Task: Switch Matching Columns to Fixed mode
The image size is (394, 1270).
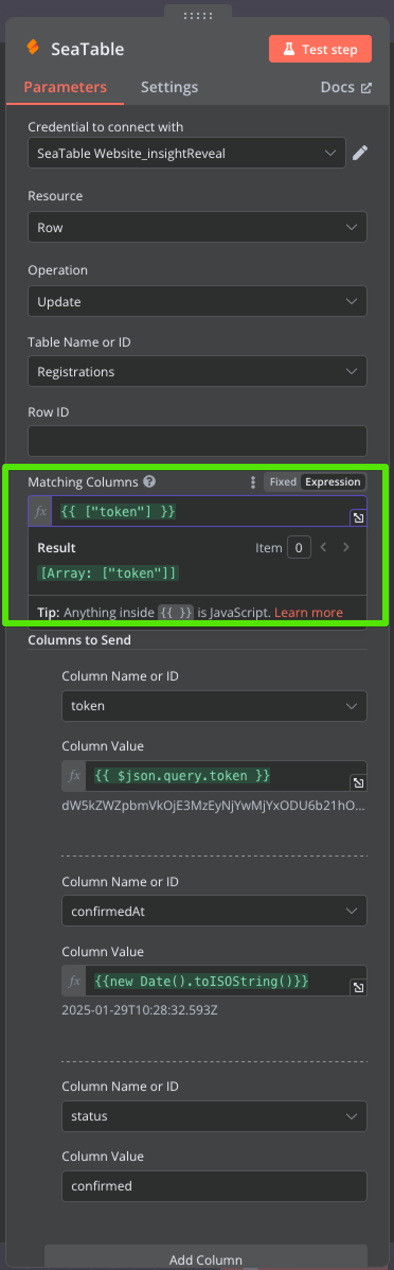Action: pyautogui.click(x=283, y=482)
